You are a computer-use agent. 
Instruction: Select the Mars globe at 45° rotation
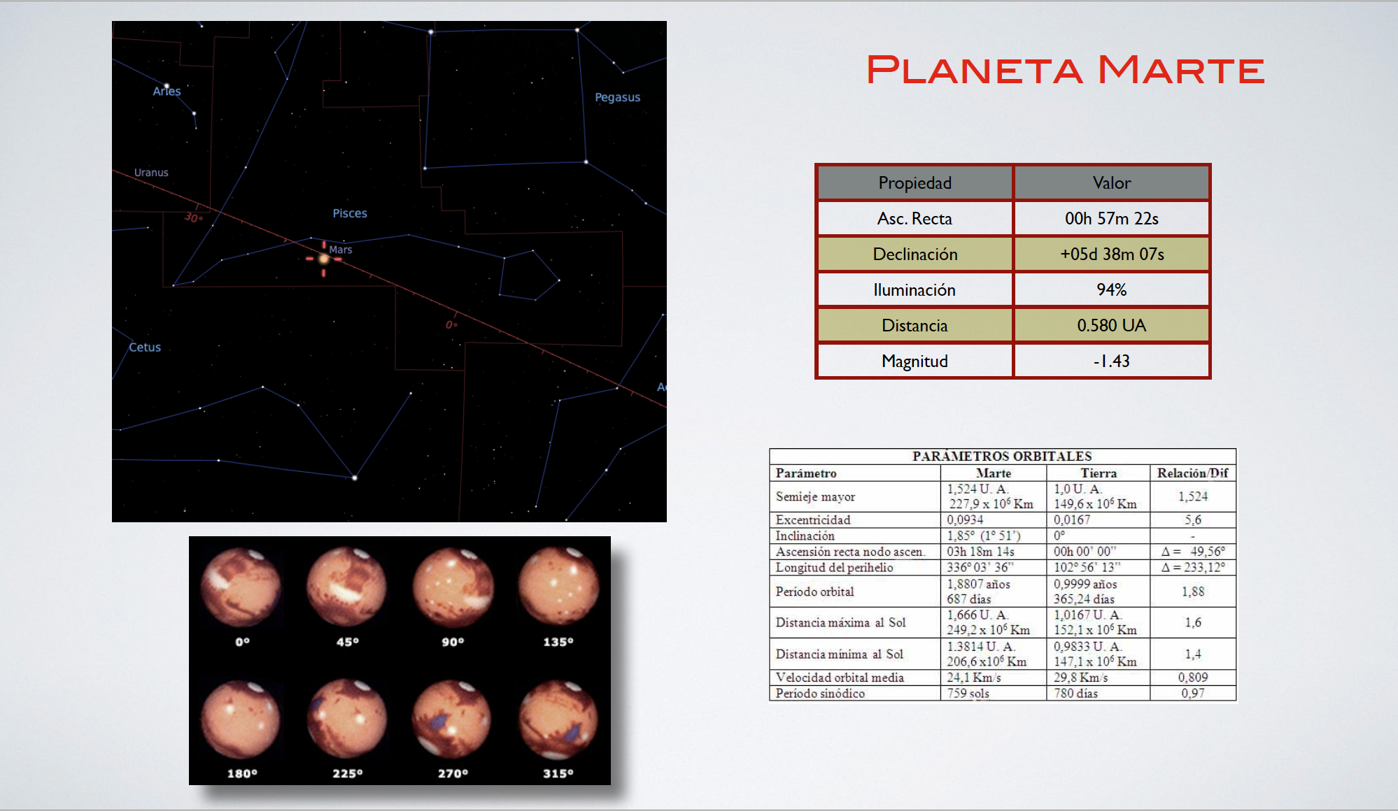pos(346,587)
